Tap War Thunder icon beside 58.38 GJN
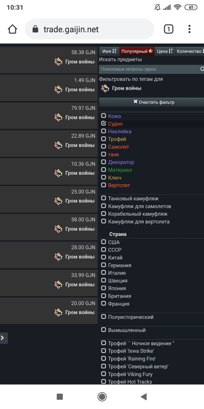 [x=58, y=62]
